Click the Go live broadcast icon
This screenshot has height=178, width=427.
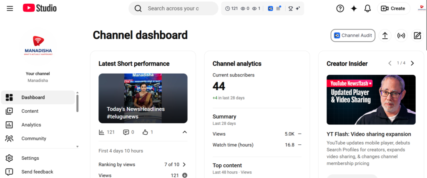tap(401, 36)
